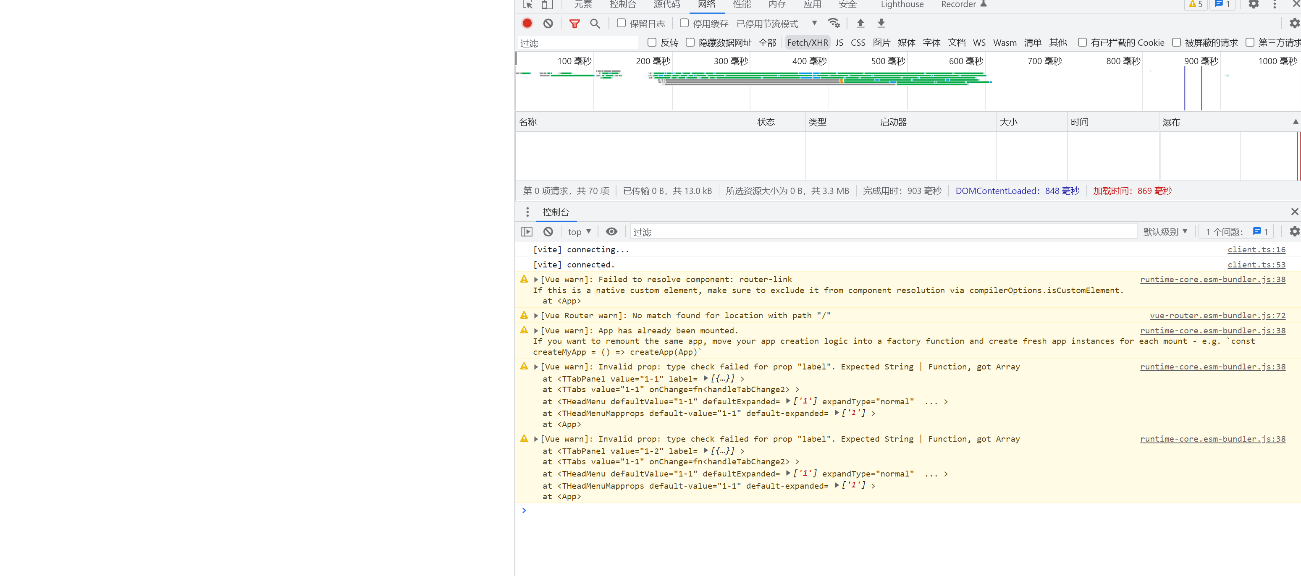Open the client.ts:16 source link
Screen dimensions: 1301x576
[1256, 249]
